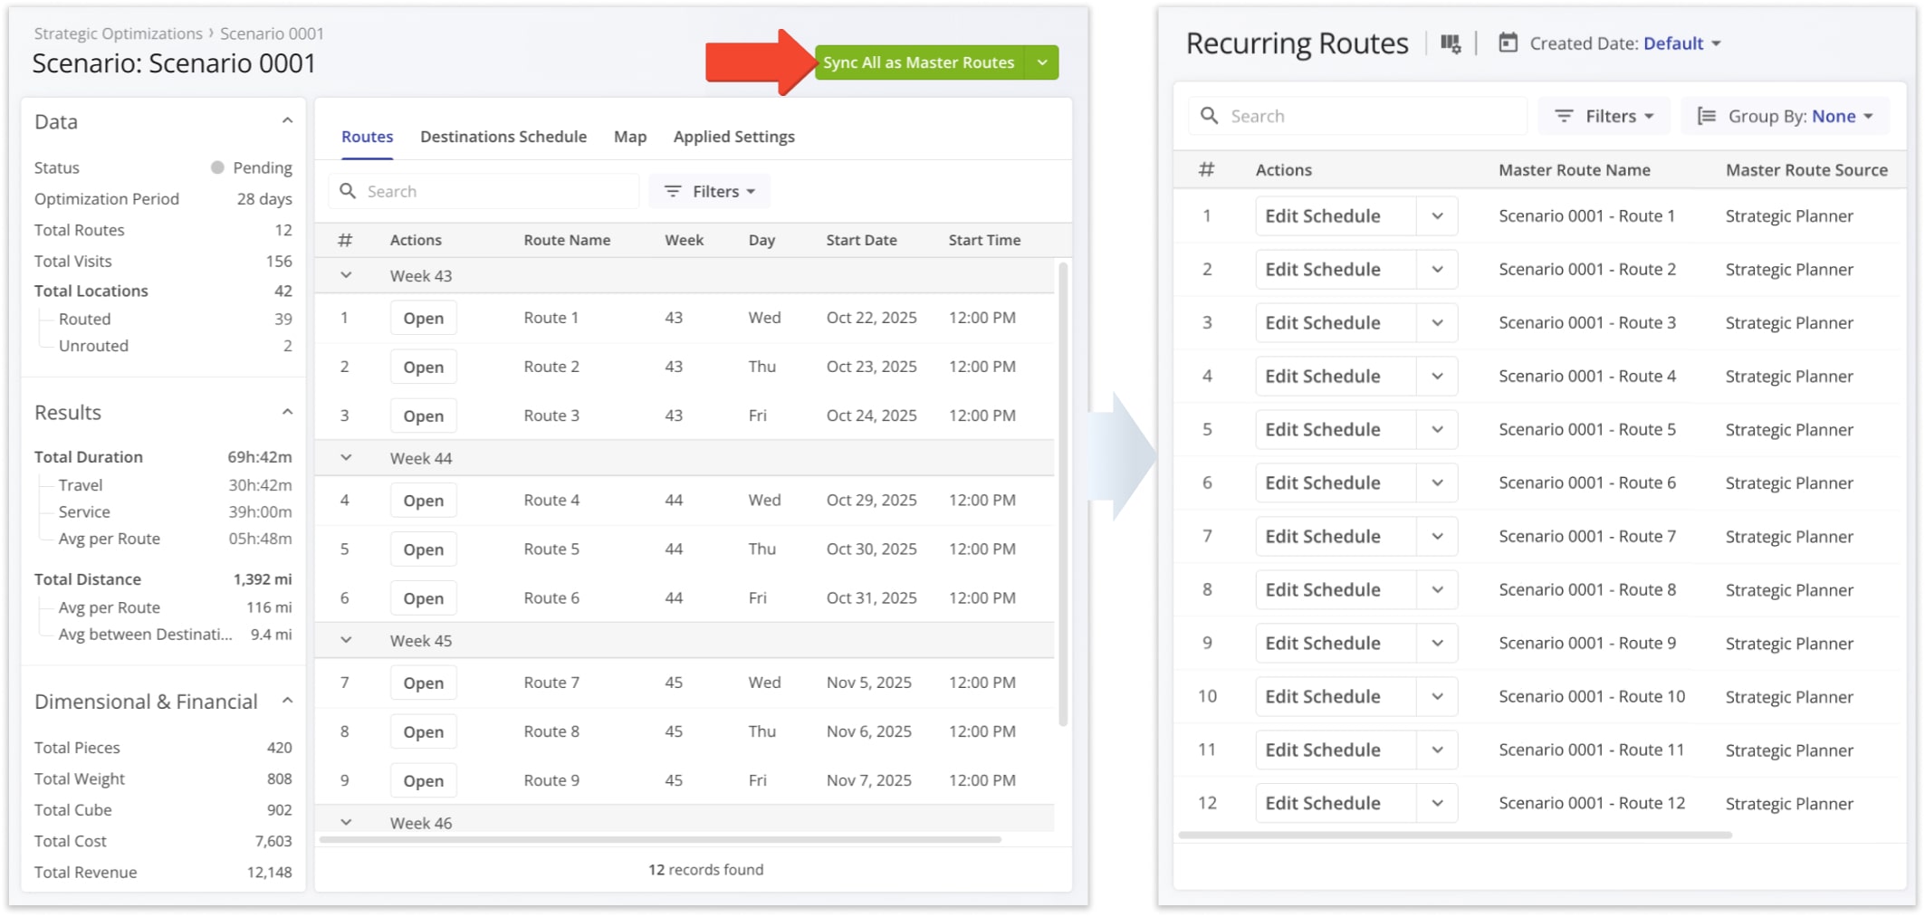
Task: Click the horizontal scrollbar under Recurring Routes table
Action: pyautogui.click(x=1454, y=835)
